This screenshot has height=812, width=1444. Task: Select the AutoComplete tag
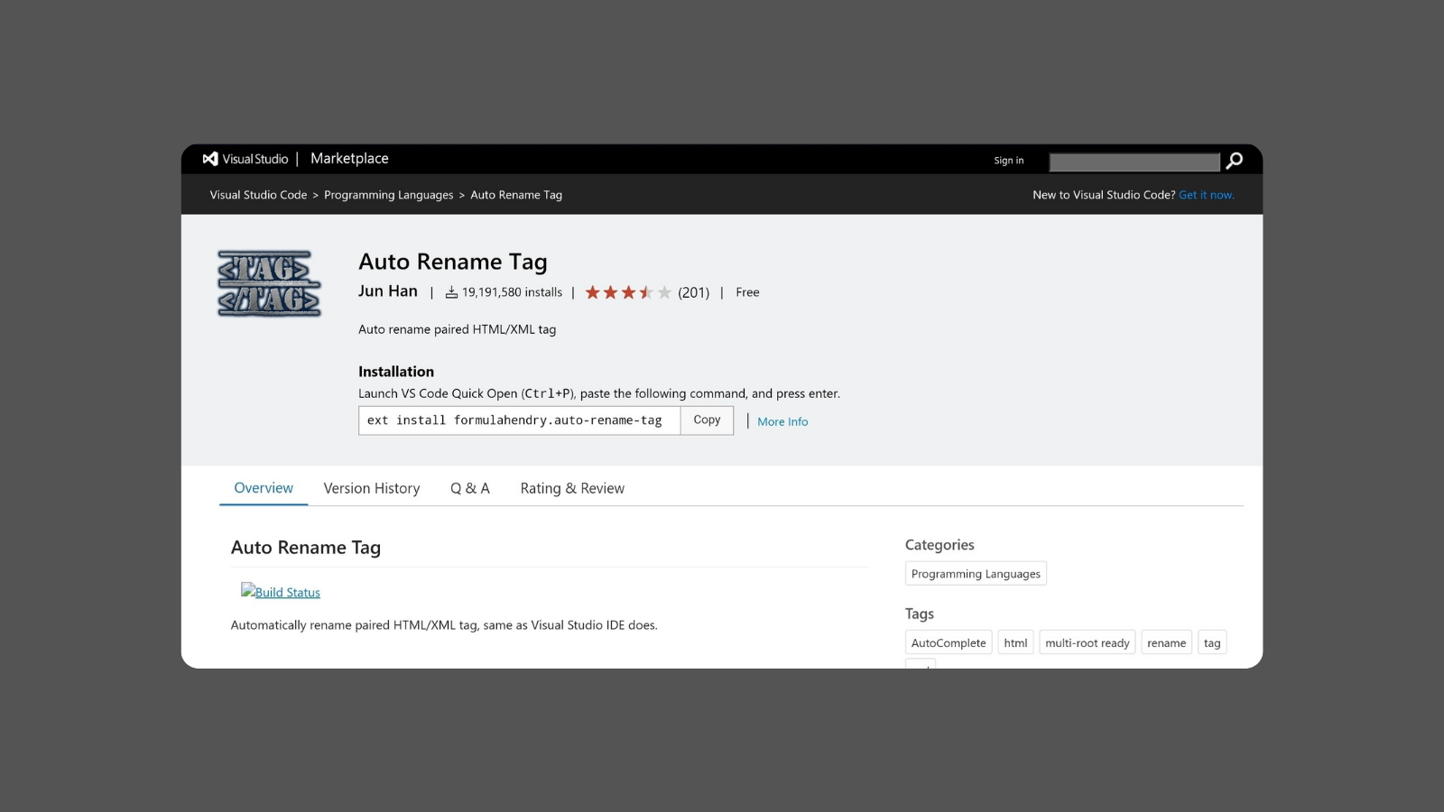pyautogui.click(x=949, y=642)
